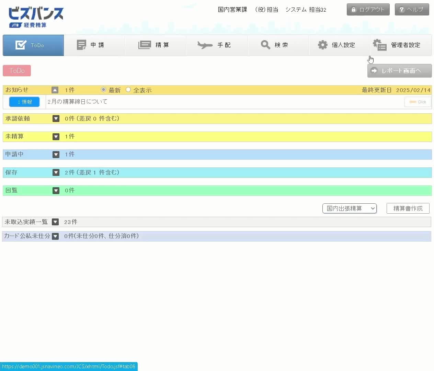This screenshot has height=371, width=434.
Task: Click the お知らせ 1件 count
Action: [x=70, y=90]
